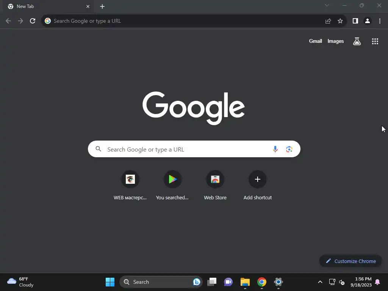Open Search Labs flask icon
The image size is (388, 291).
tap(357, 41)
